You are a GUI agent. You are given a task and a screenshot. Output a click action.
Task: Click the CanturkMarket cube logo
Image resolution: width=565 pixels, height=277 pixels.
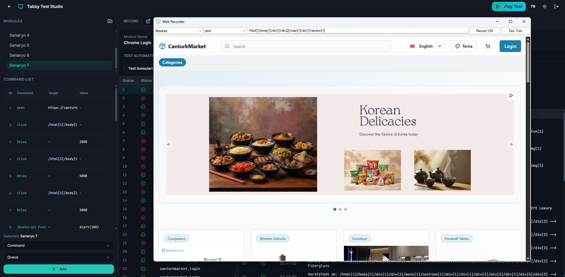click(162, 46)
